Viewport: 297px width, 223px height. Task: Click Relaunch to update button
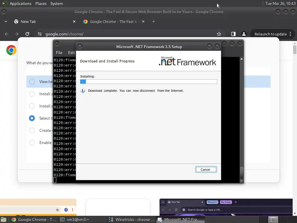tap(271, 34)
